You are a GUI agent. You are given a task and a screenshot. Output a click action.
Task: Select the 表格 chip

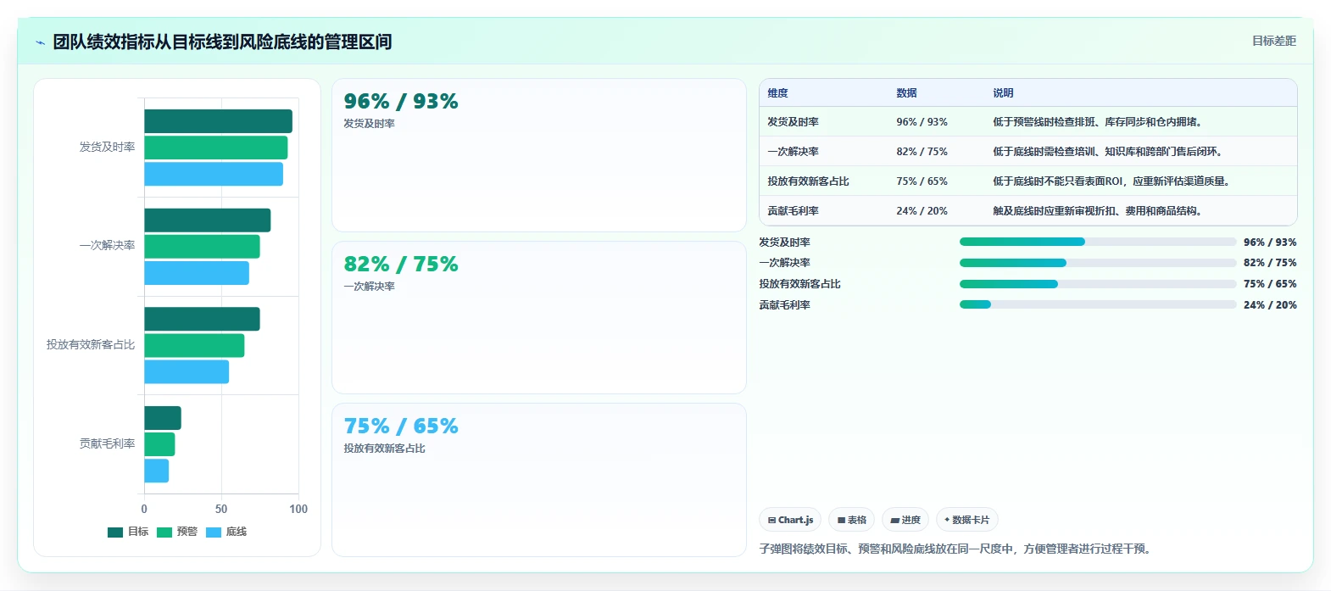(852, 520)
